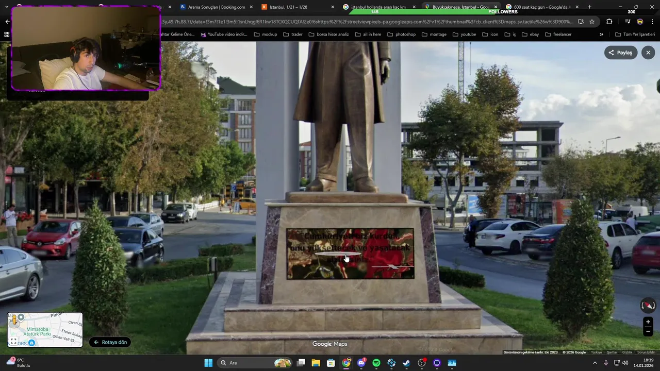Screen dimensions: 660x371
Task: Open the trader bookmarks folder
Action: (292, 35)
